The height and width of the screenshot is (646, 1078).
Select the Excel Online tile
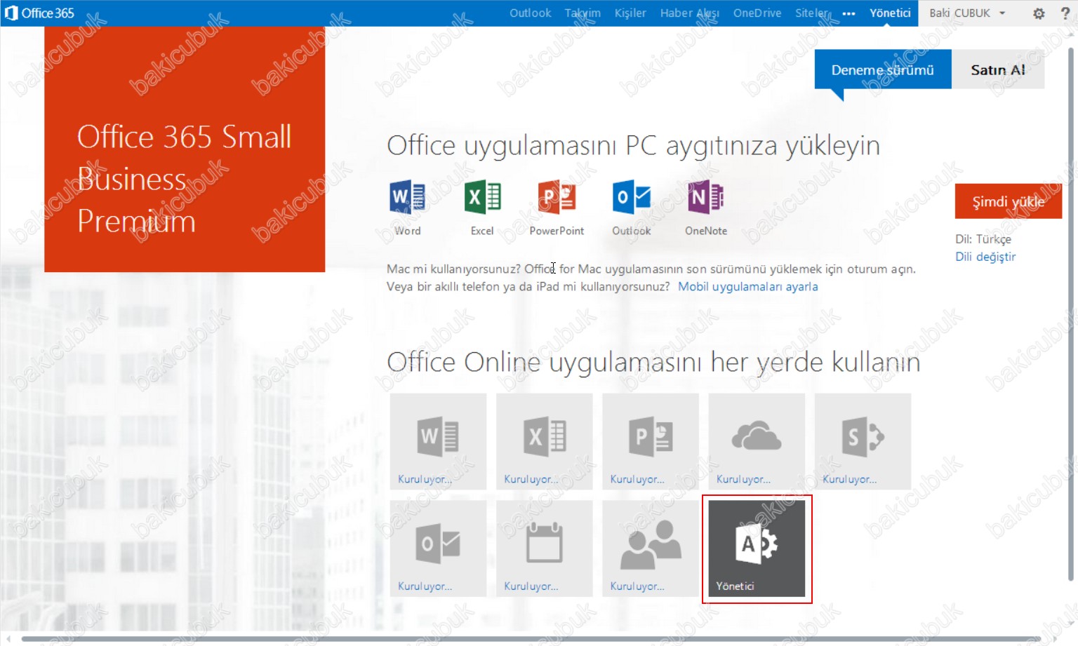tap(544, 441)
